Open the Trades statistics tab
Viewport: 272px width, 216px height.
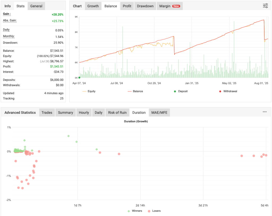(x=47, y=112)
